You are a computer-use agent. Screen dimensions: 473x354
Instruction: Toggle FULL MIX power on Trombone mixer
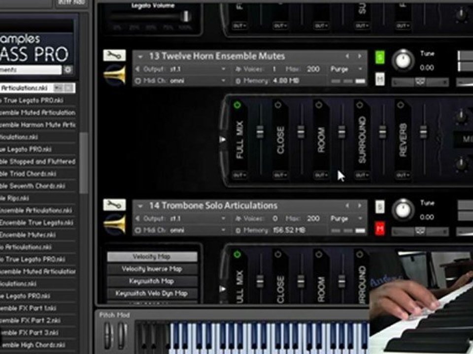pos(237,254)
